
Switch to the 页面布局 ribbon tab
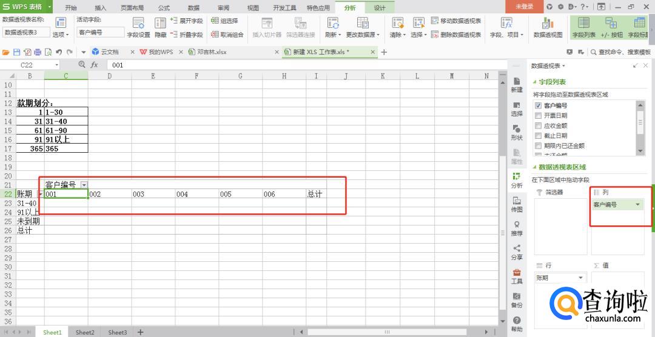point(132,7)
